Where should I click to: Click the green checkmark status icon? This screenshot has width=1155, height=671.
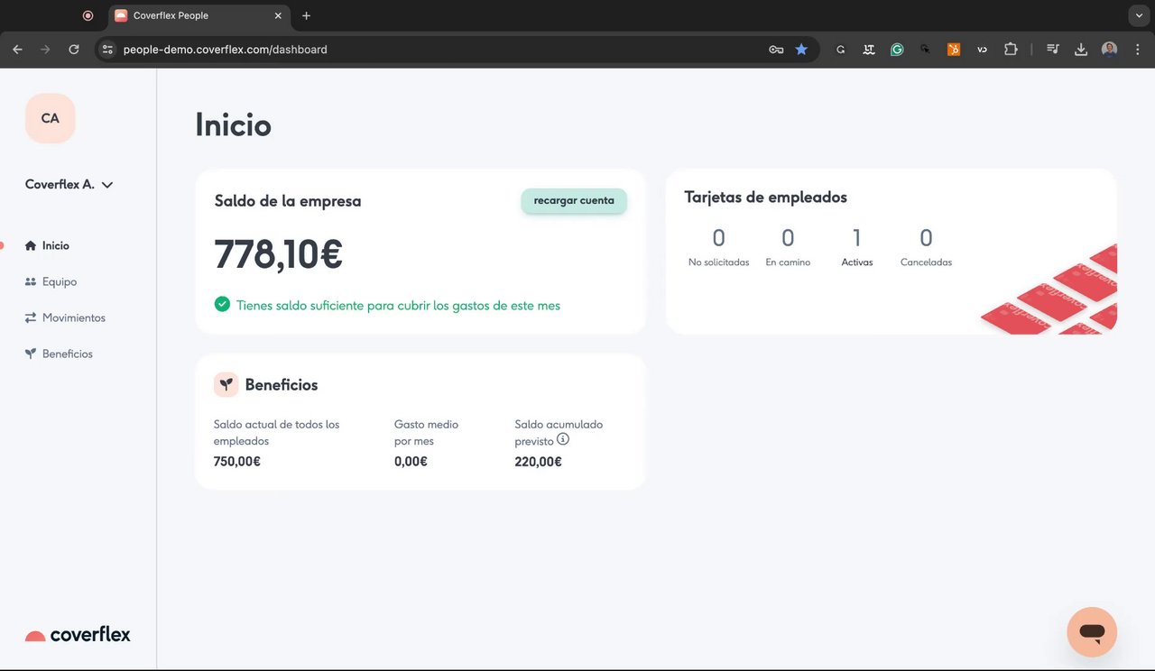click(x=222, y=305)
